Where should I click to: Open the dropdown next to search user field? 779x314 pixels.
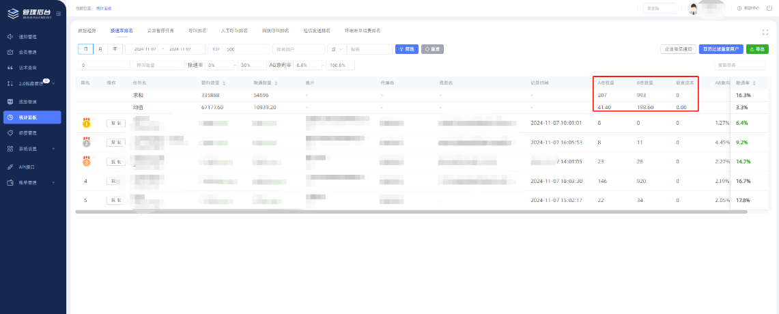click(336, 49)
